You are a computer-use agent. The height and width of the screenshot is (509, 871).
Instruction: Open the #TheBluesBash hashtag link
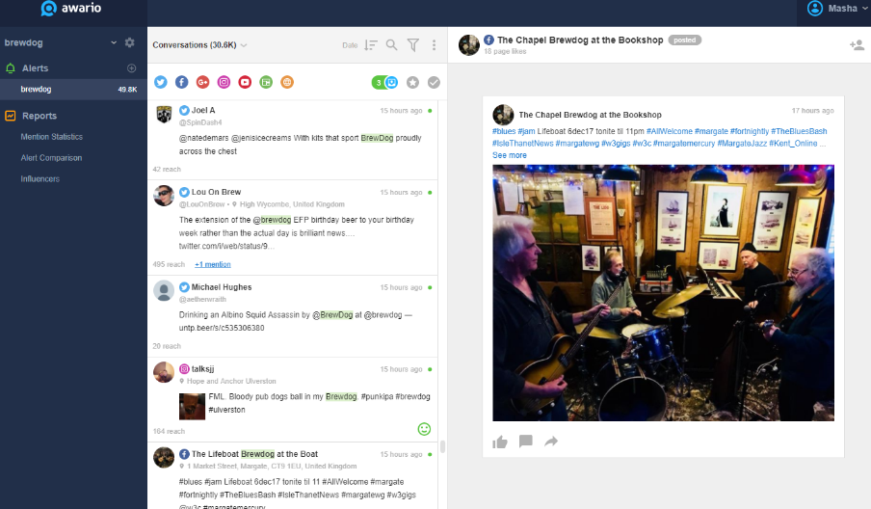point(799,131)
